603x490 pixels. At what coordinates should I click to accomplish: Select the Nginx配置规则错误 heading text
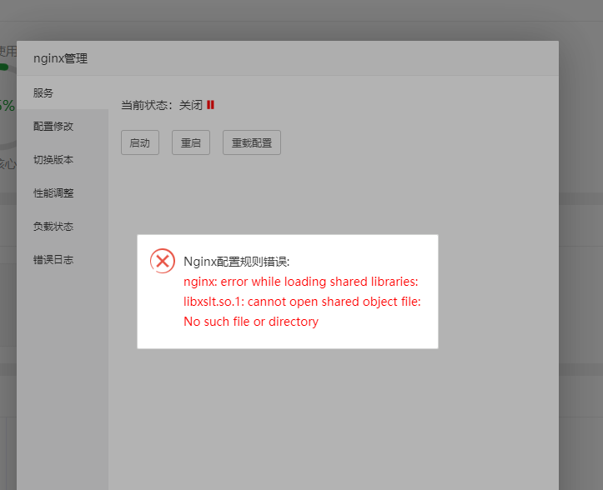[237, 262]
